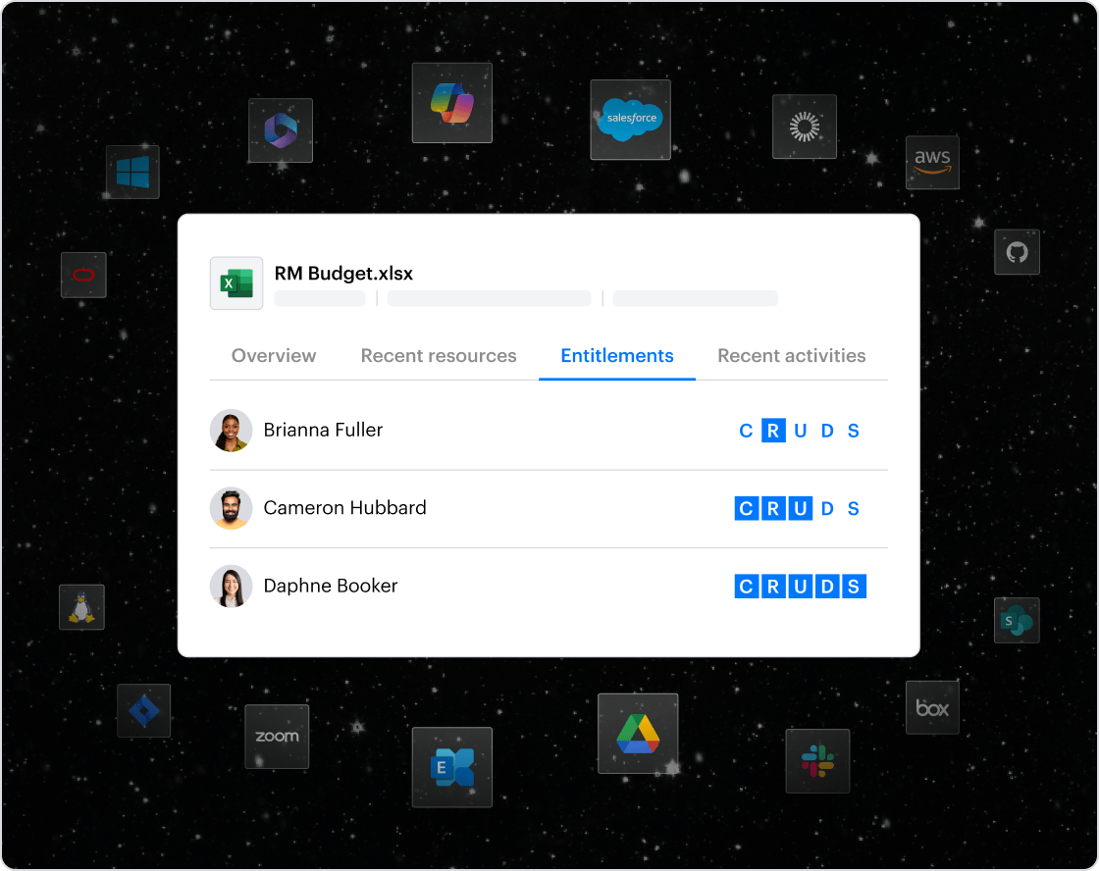The width and height of the screenshot is (1099, 871).
Task: Open the AWS integration tile
Action: (931, 162)
